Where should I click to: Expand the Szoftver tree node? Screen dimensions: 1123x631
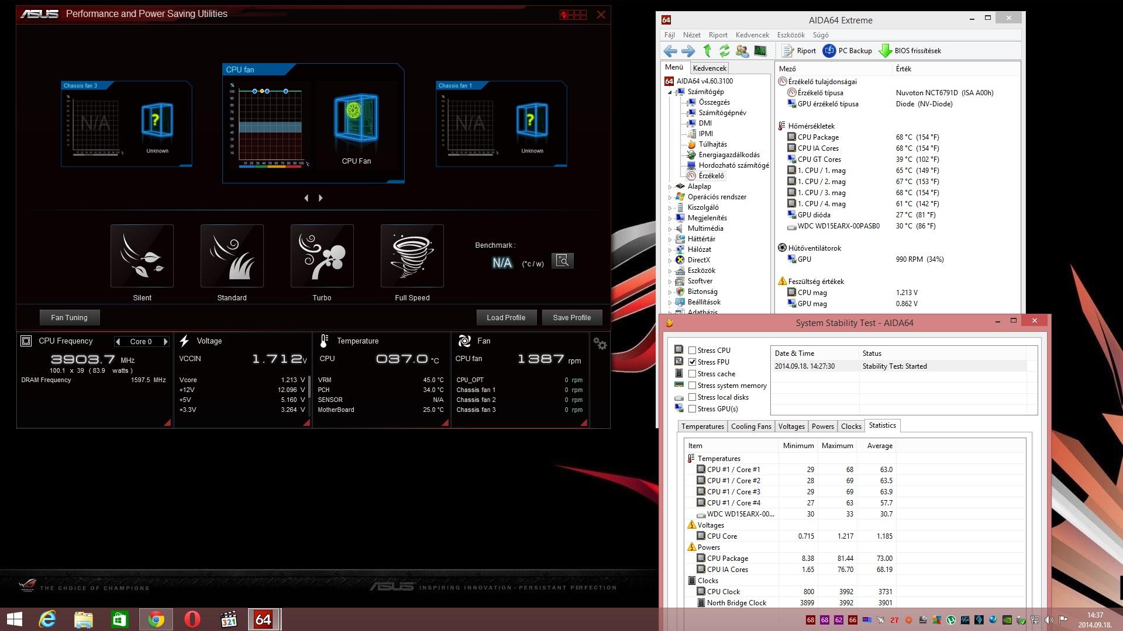670,282
